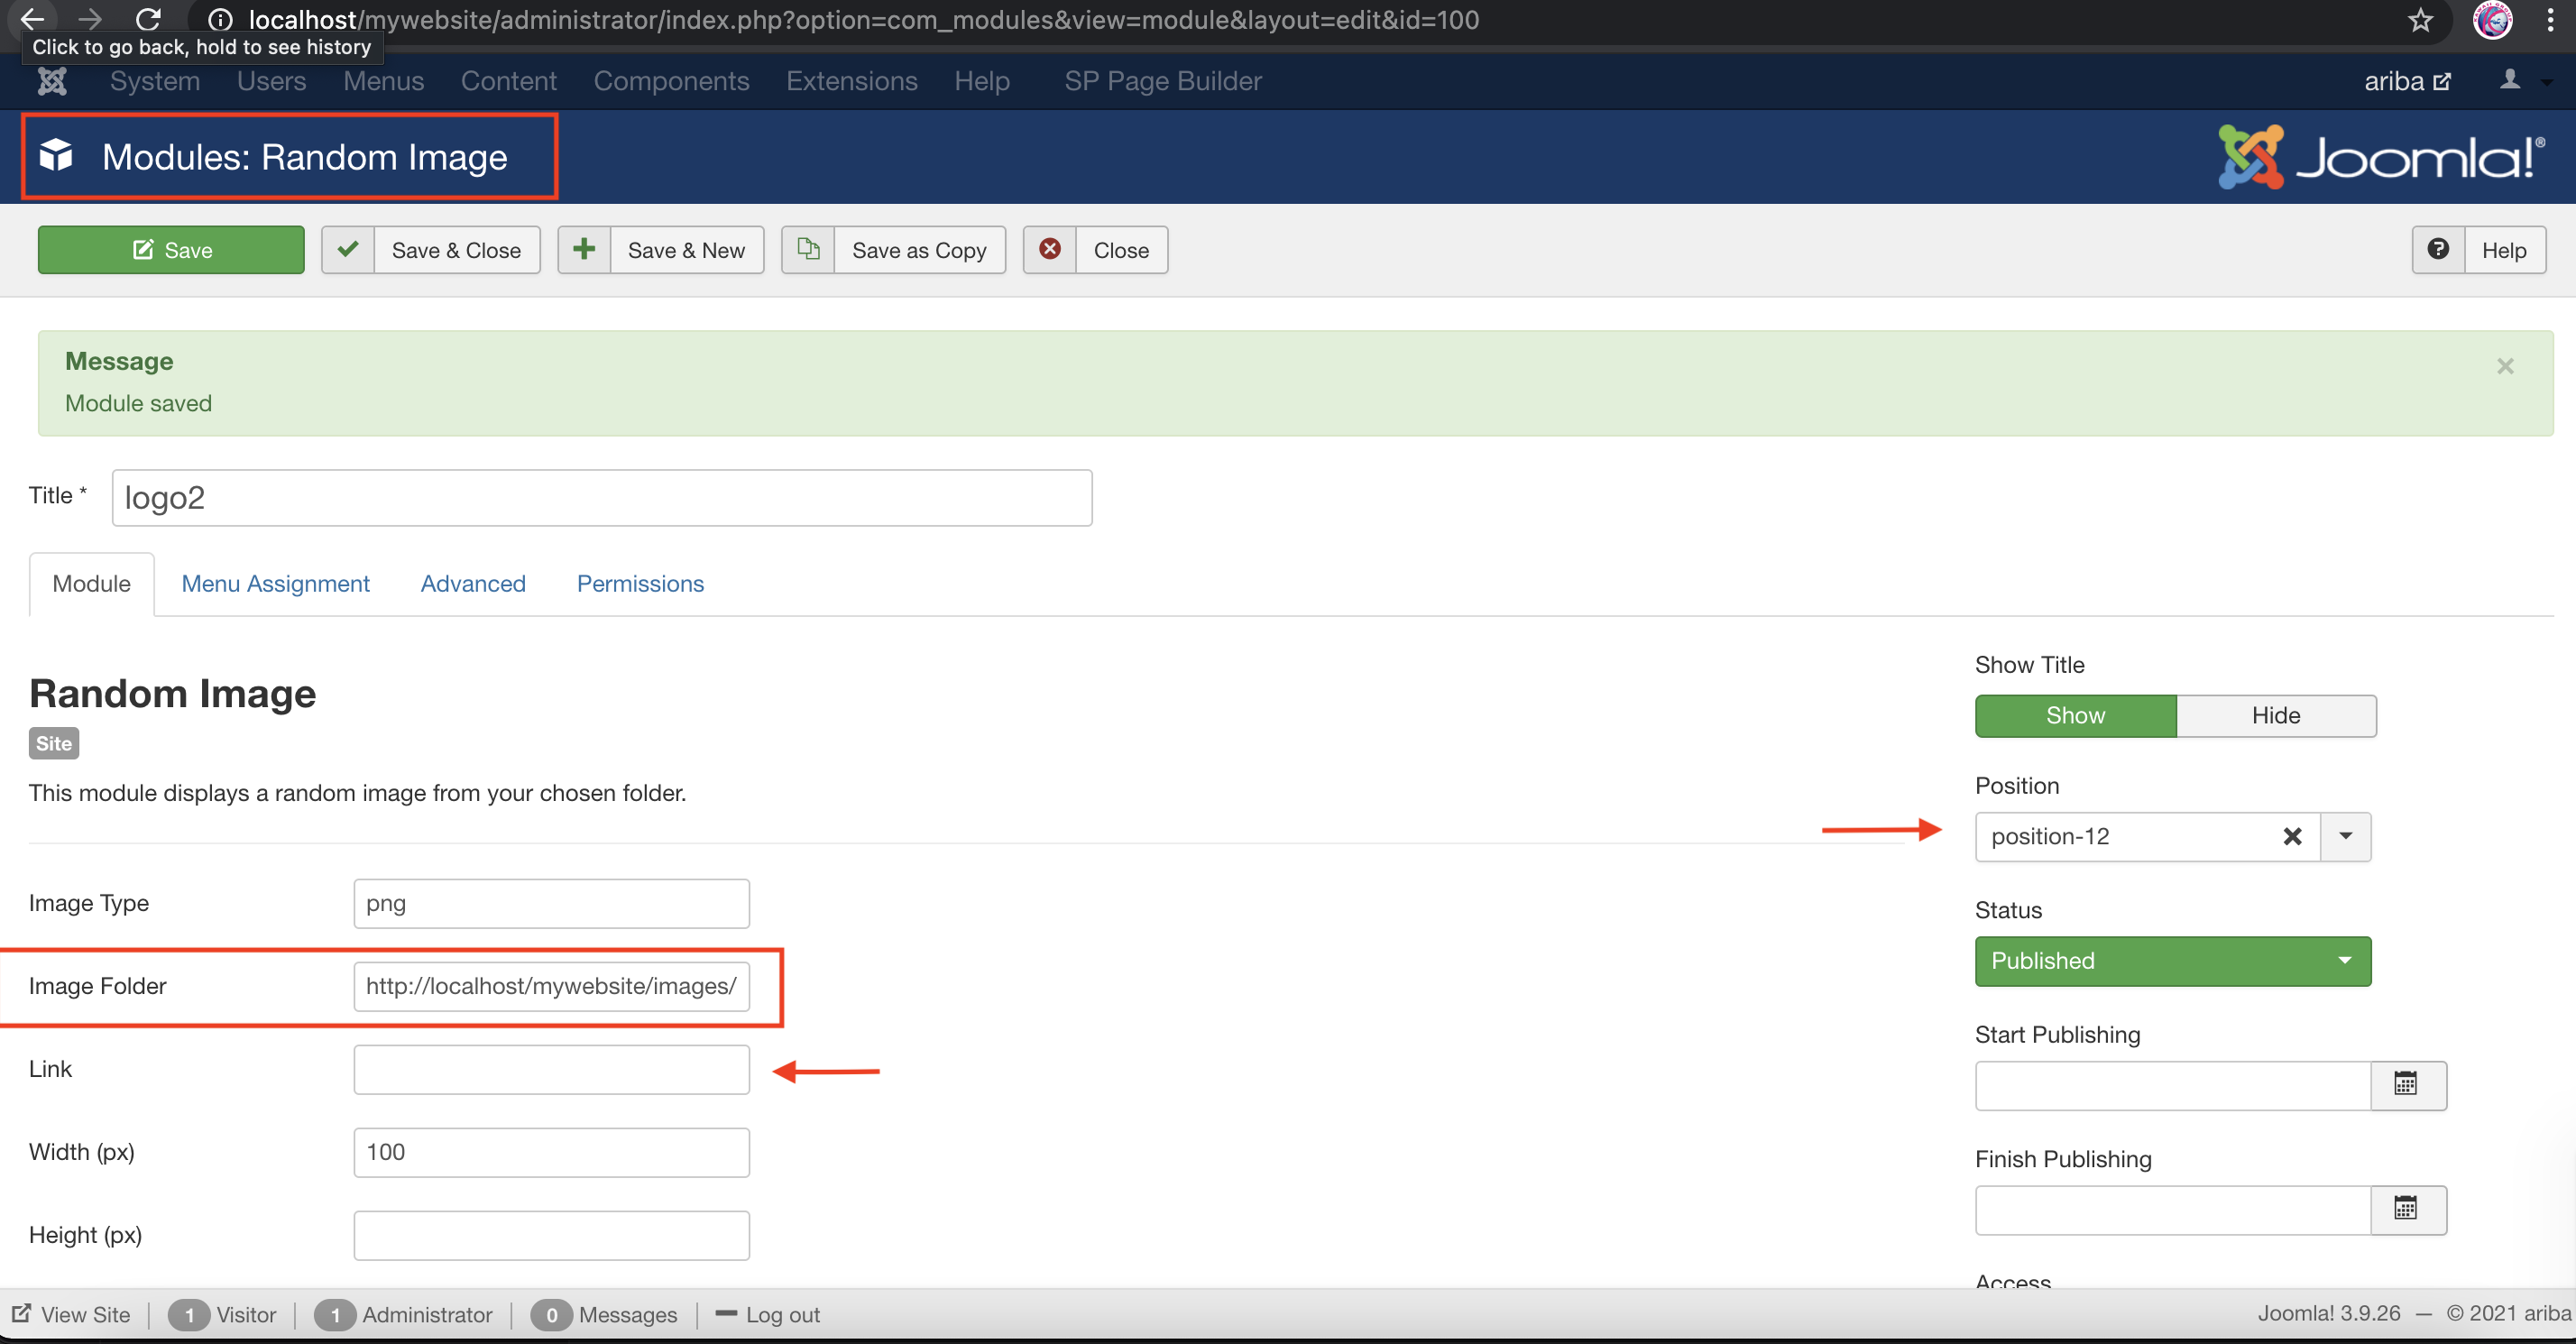Image resolution: width=2576 pixels, height=1344 pixels.
Task: Reload the page using browser refresh icon
Action: click(148, 20)
